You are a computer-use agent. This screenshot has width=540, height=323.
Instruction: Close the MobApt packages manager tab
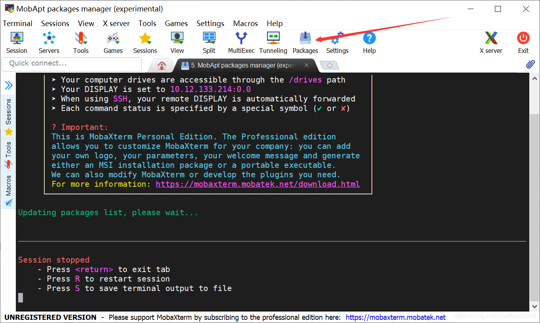[307, 66]
